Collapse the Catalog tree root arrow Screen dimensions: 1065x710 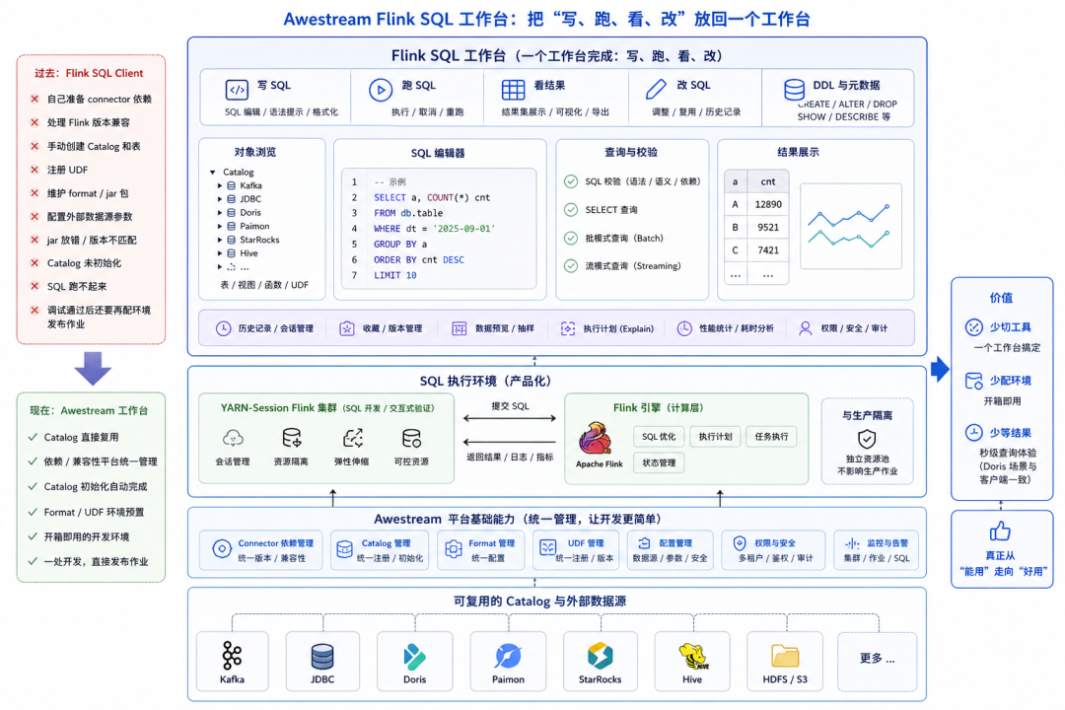point(213,173)
